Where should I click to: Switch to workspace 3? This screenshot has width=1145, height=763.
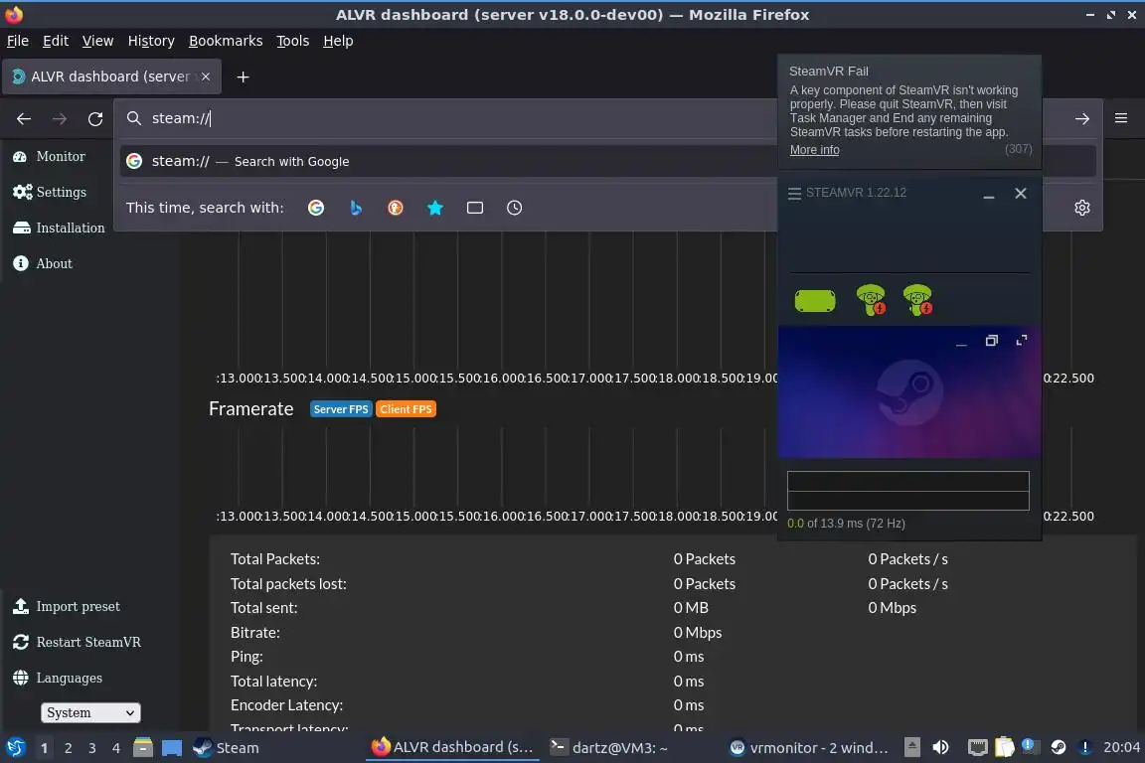click(x=92, y=748)
